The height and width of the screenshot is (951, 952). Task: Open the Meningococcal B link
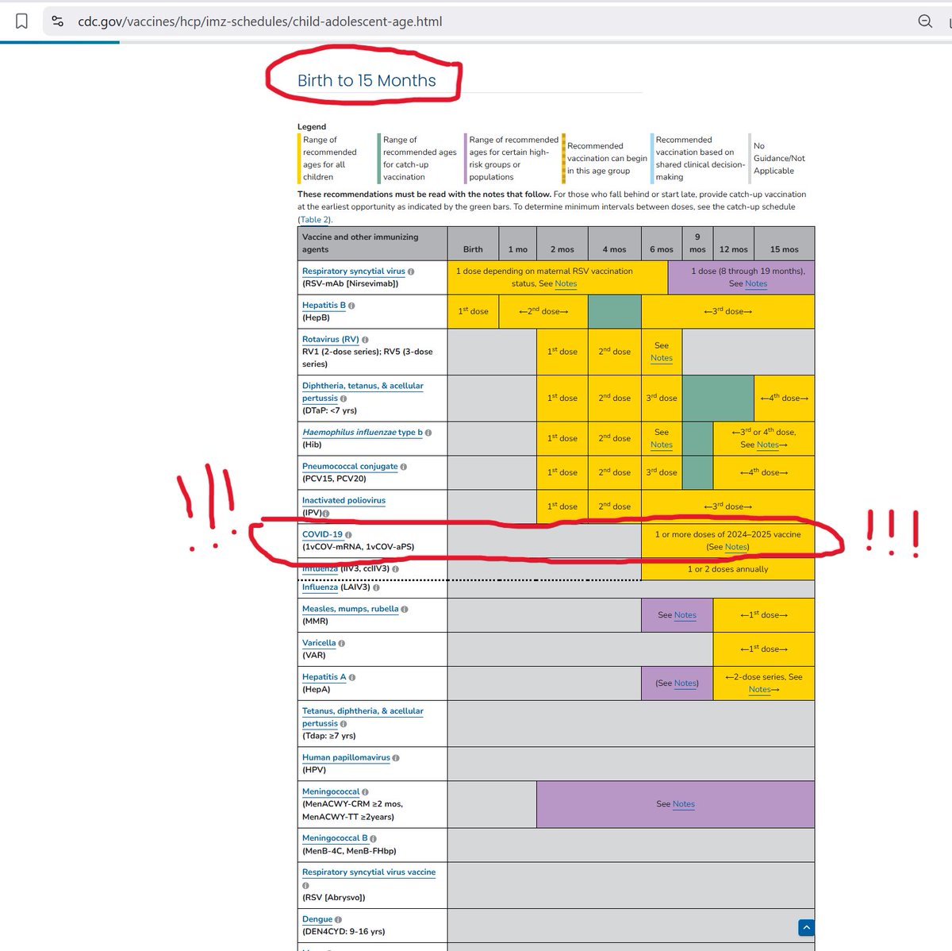click(x=335, y=838)
